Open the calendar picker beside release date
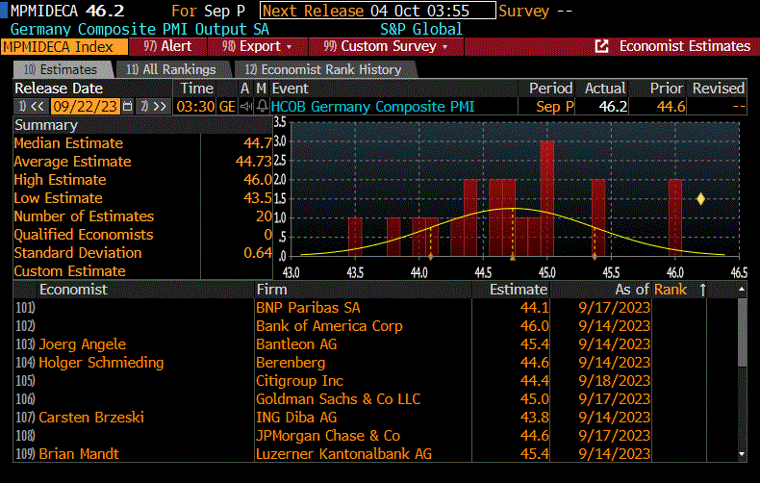Screen dimensions: 760x483 click(x=127, y=106)
